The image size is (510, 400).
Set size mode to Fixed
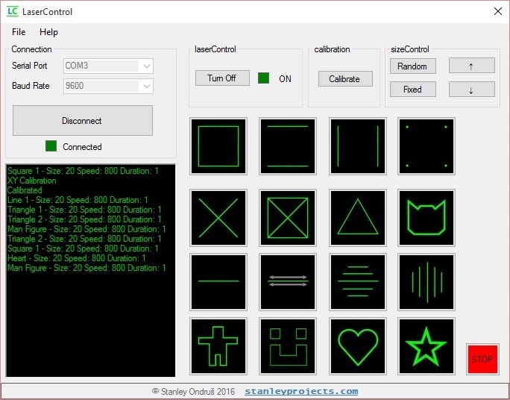(413, 89)
